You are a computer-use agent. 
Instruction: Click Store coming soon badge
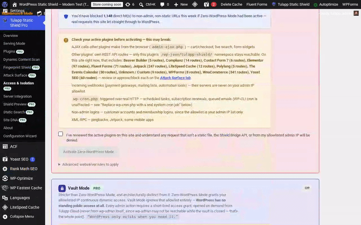[107, 4]
